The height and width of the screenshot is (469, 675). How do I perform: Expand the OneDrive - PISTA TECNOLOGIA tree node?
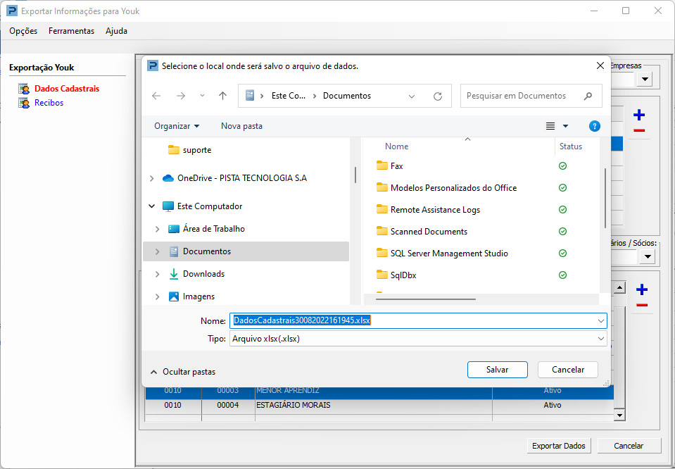(152, 179)
